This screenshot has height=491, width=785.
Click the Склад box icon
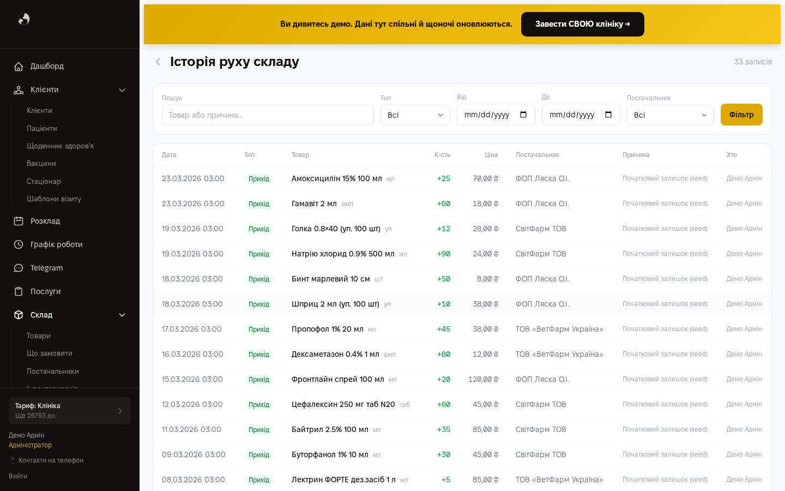click(19, 315)
